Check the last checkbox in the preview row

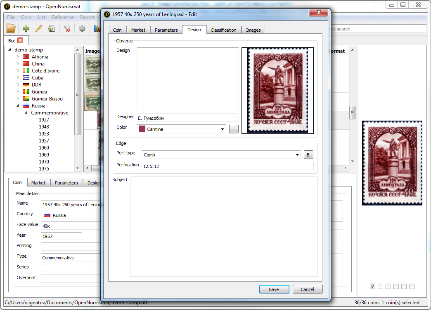412,286
